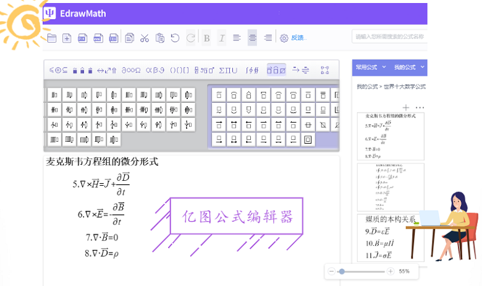Add a new formula with the plus icon

click(x=406, y=108)
